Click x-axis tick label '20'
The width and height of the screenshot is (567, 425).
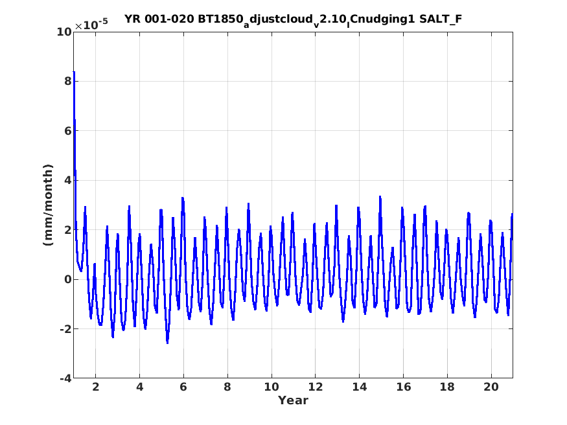pos(491,387)
